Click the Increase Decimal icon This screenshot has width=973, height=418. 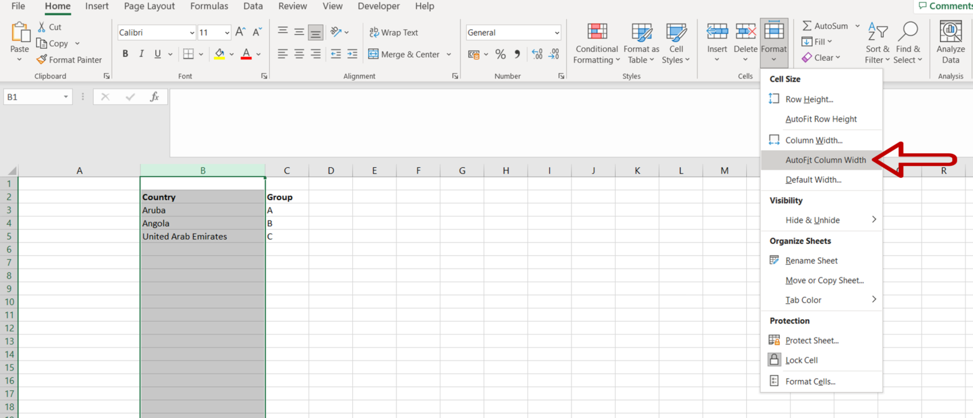[x=537, y=54]
